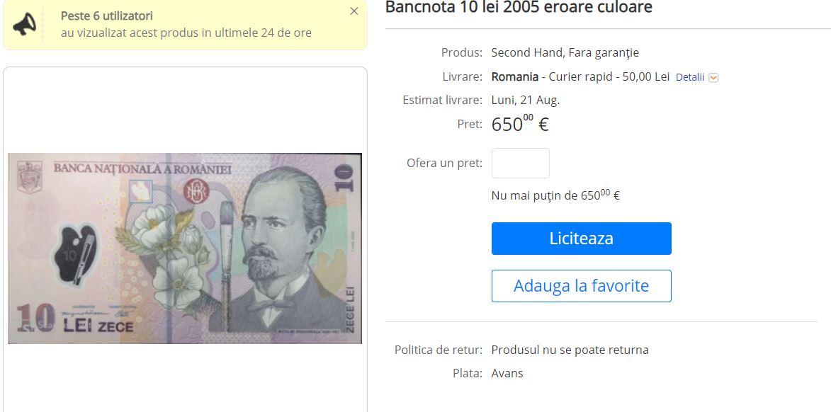Click the Ofera un pret input box
831x412 pixels.
click(521, 163)
